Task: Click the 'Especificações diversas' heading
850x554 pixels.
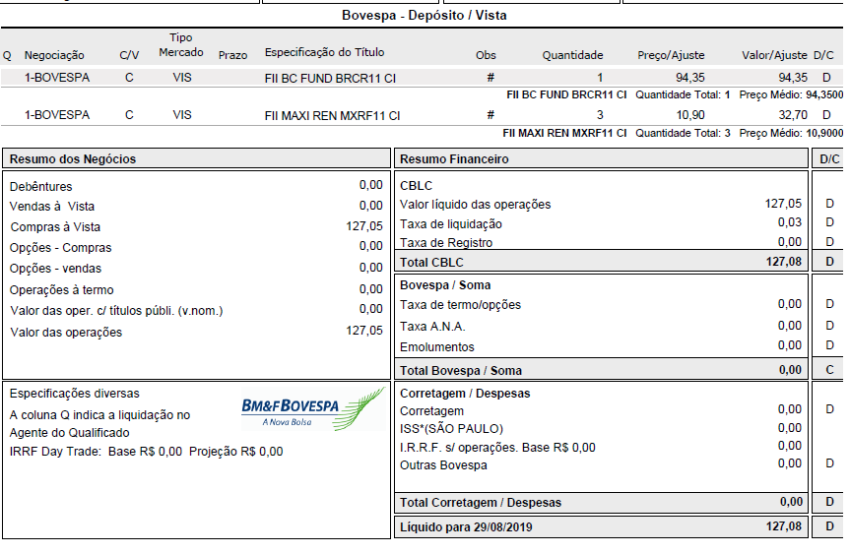Action: [x=74, y=394]
